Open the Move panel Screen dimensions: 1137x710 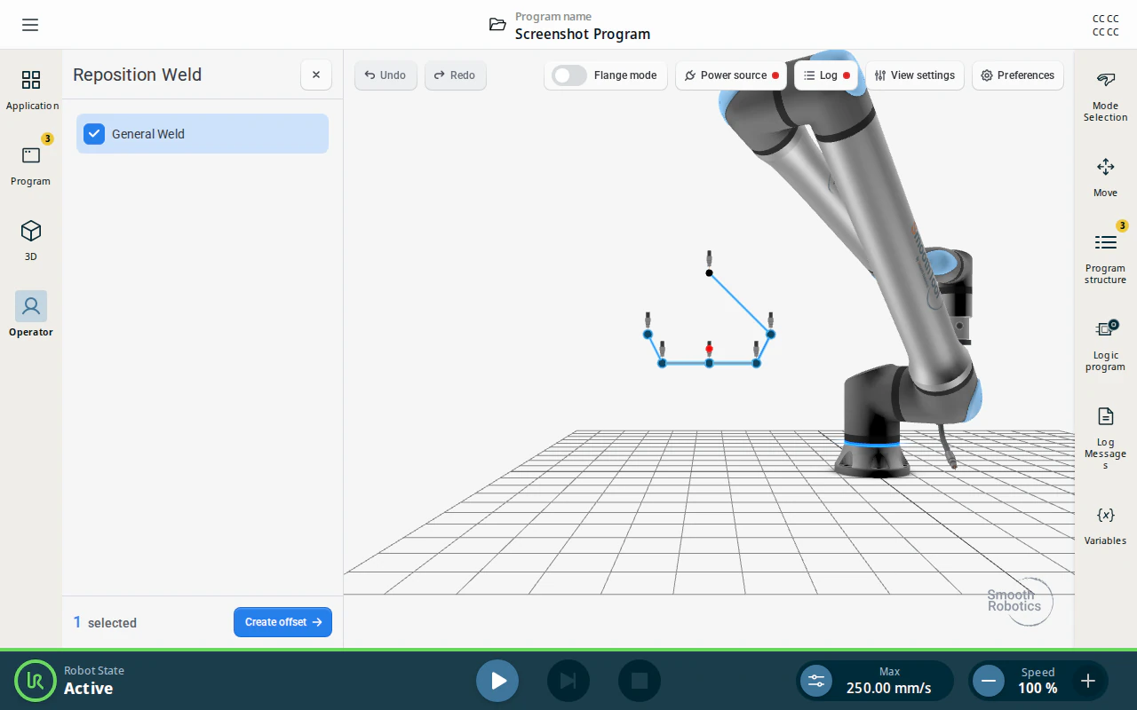[x=1105, y=177]
